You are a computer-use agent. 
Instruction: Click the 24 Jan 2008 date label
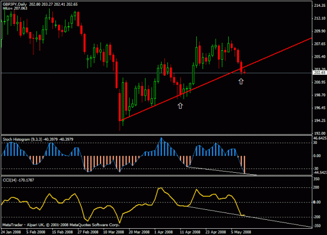tap(11, 232)
